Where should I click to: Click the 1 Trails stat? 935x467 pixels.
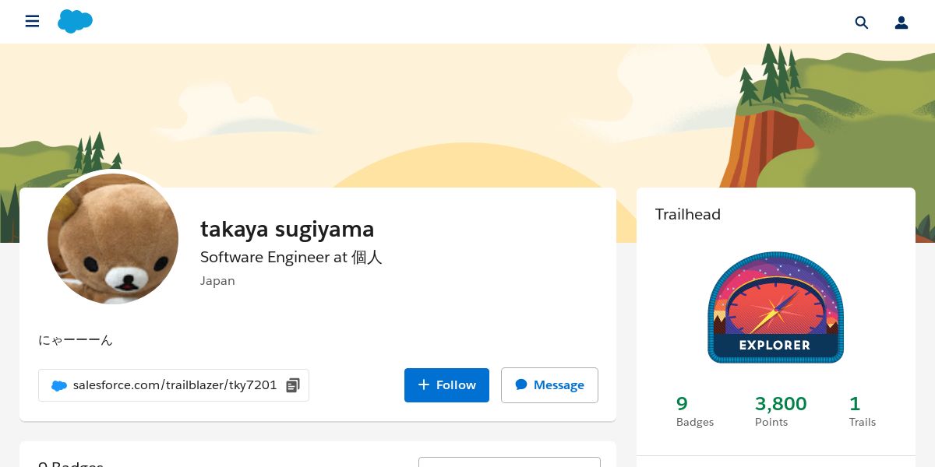pyautogui.click(x=862, y=411)
